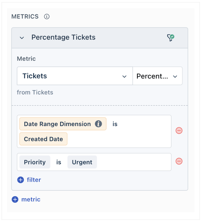Click the plus icon beside filter
Image resolution: width=202 pixels, height=222 pixels.
click(x=21, y=180)
